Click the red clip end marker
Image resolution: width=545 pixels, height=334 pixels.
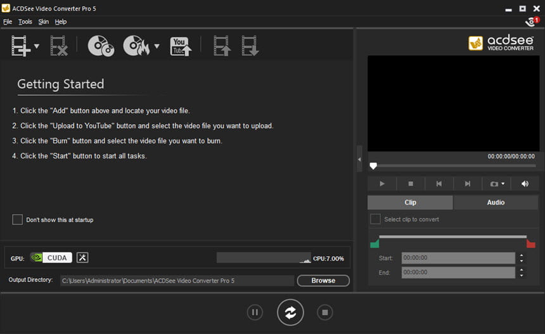pos(531,243)
